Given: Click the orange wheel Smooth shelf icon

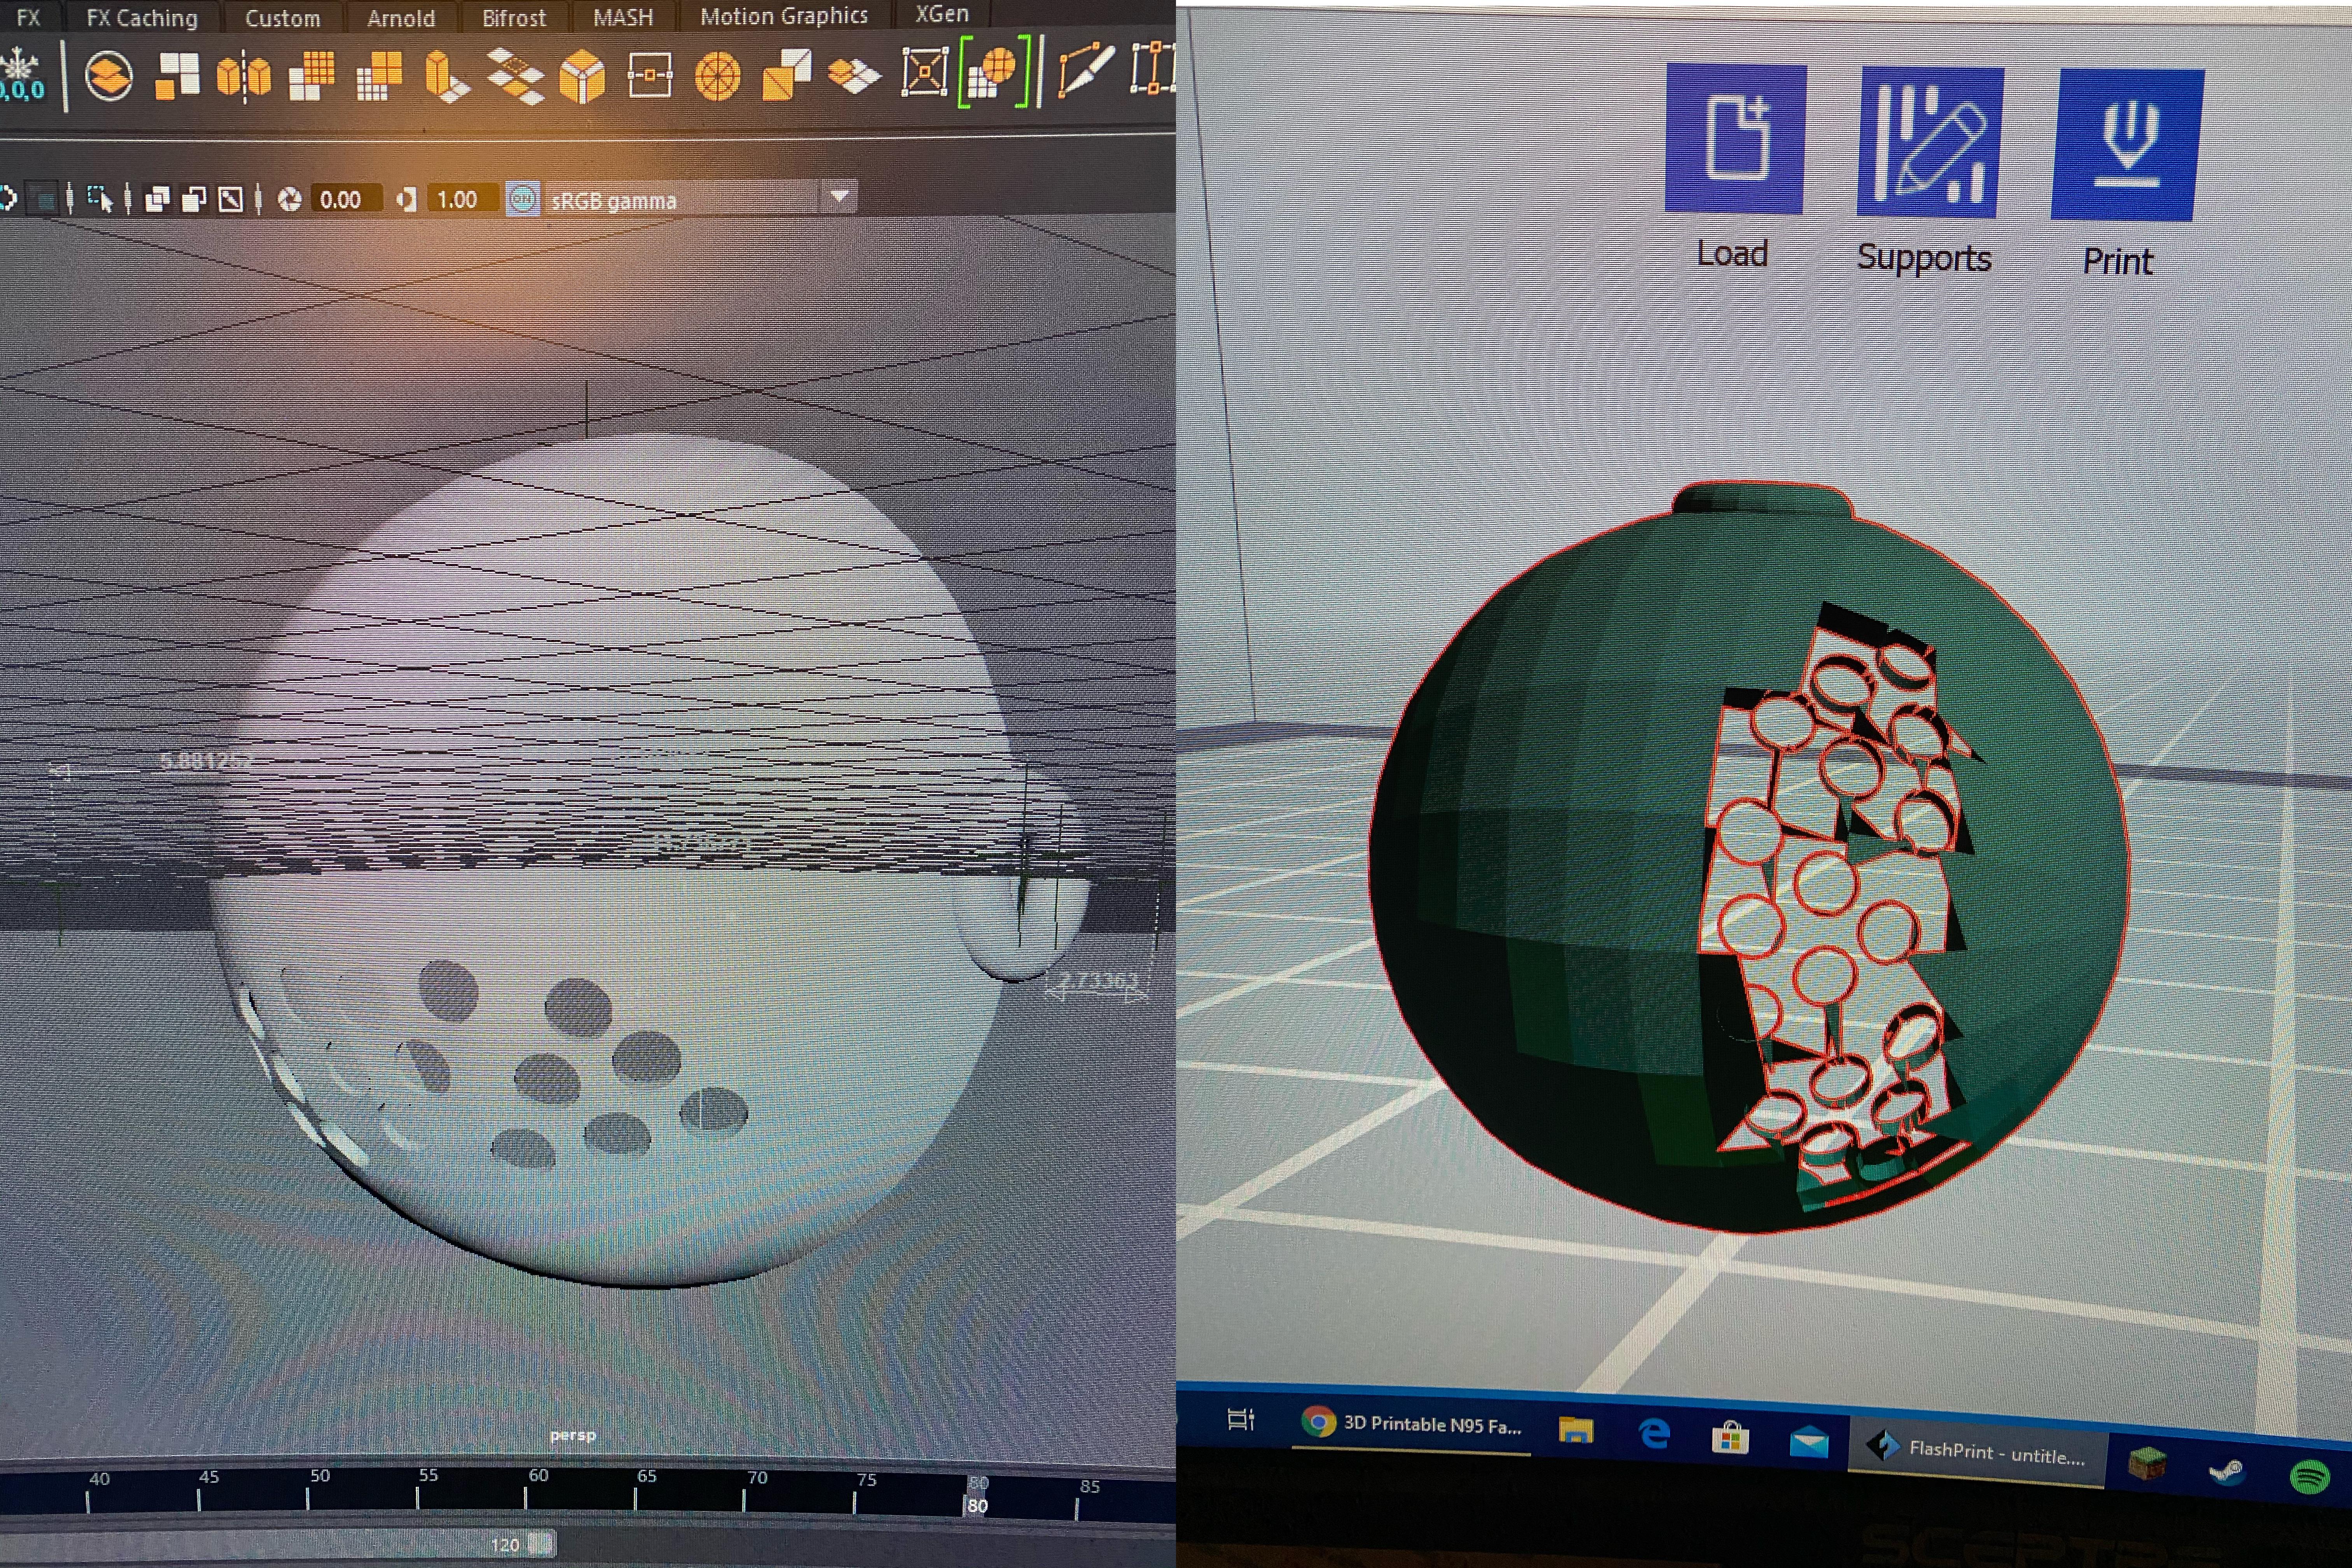Looking at the screenshot, I should click(717, 77).
